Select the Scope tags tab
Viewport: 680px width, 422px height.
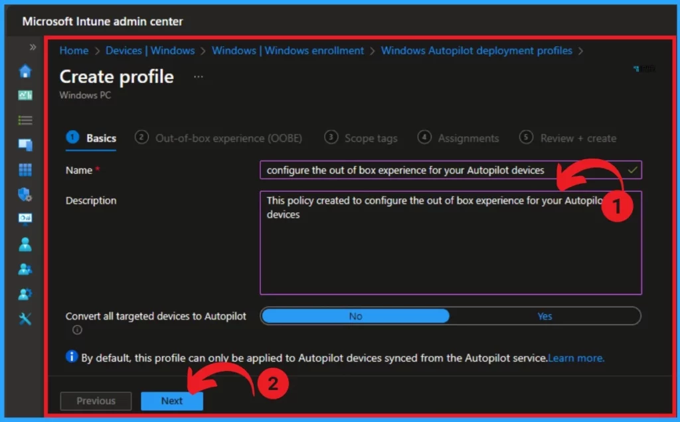click(361, 138)
